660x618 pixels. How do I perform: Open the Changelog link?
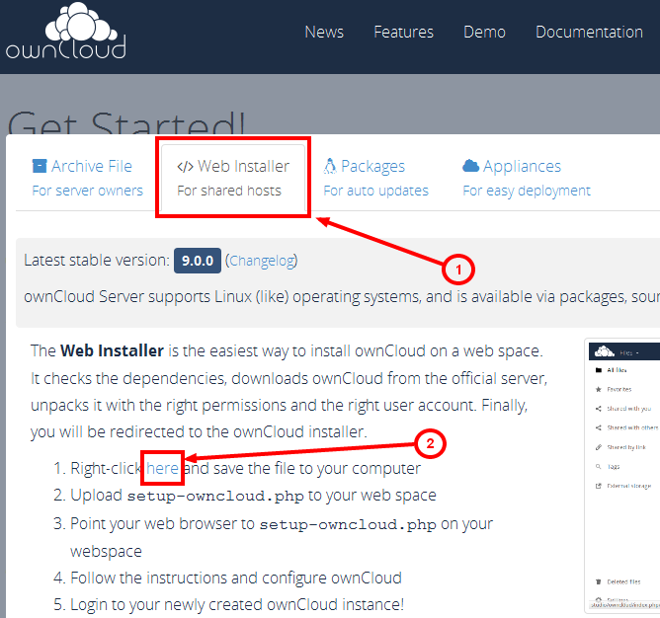pos(262,261)
